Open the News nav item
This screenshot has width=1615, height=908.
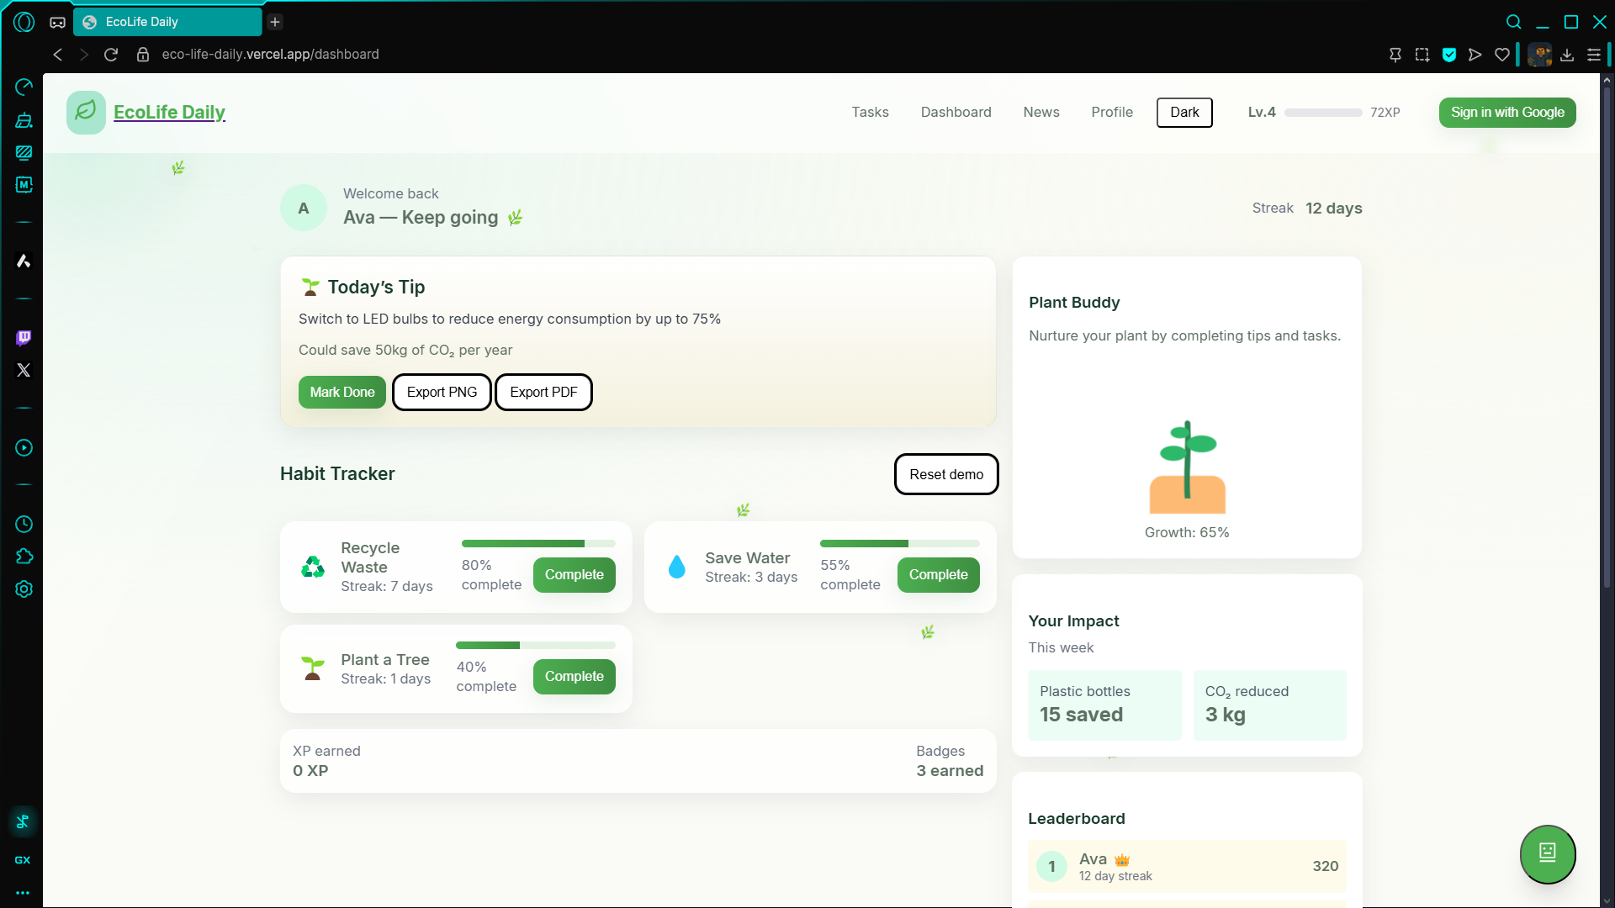pyautogui.click(x=1040, y=113)
